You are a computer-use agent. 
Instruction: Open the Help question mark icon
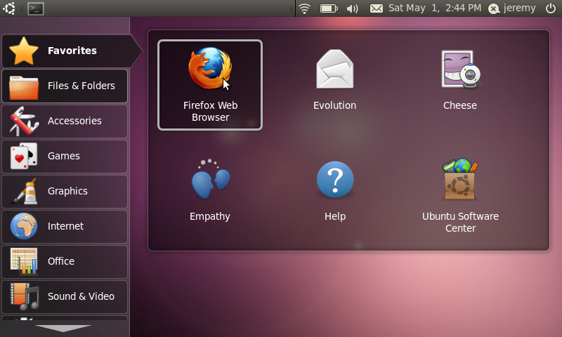[335, 180]
